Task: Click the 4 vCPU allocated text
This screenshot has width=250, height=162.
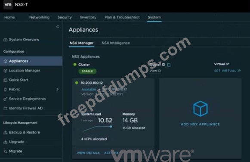Action: pyautogui.click(x=94, y=139)
